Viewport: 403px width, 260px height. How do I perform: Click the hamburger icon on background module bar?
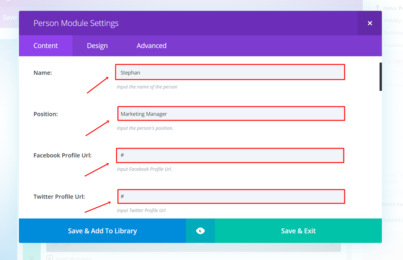[55, 245]
